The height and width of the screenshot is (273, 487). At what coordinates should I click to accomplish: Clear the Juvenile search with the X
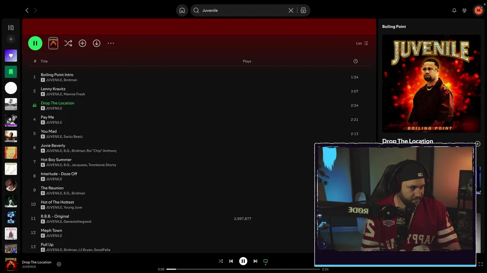pos(291,10)
